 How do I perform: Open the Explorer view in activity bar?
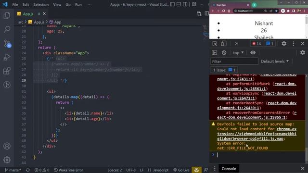click(7, 16)
